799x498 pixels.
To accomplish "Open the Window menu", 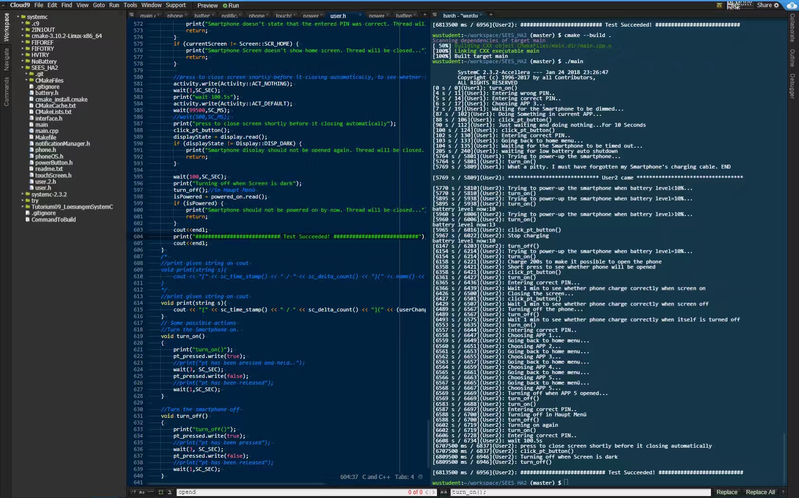I will [x=151, y=5].
